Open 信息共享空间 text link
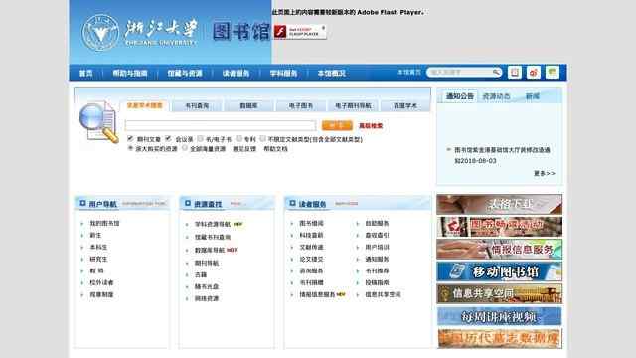The width and height of the screenshot is (636, 358). tap(383, 294)
